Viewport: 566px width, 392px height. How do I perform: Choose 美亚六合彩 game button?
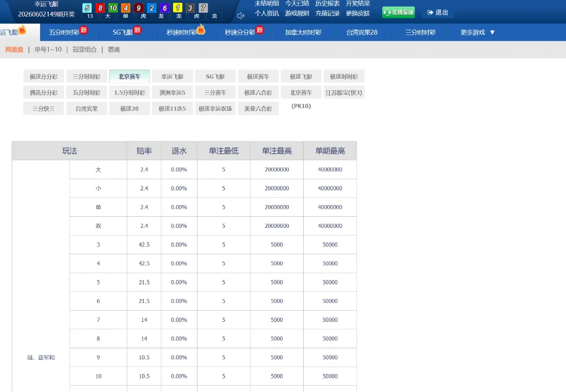click(258, 109)
